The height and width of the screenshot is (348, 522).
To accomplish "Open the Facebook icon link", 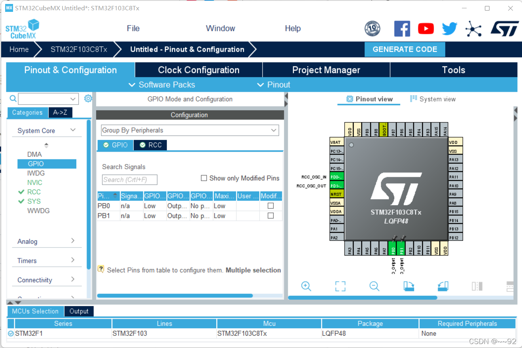I will click(x=402, y=29).
